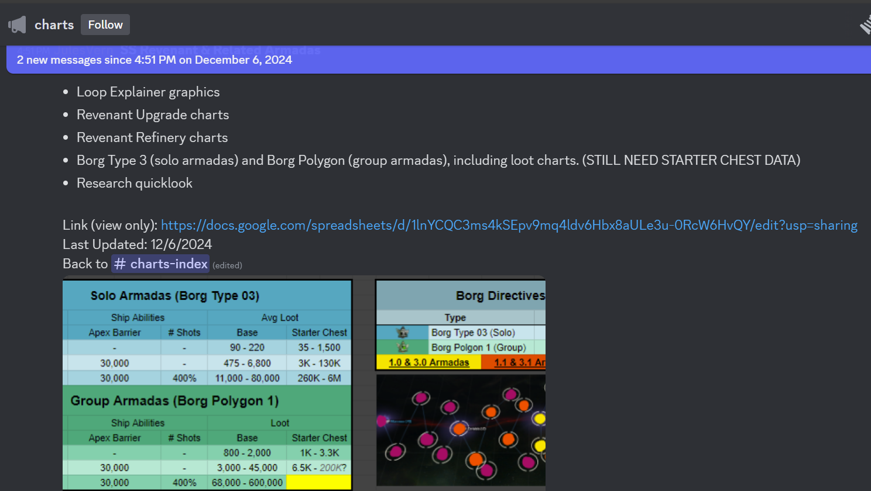Viewport: 871px width, 491px height.
Task: Switch to the 1.1 & 3.1 Armadas tab
Action: 518,362
